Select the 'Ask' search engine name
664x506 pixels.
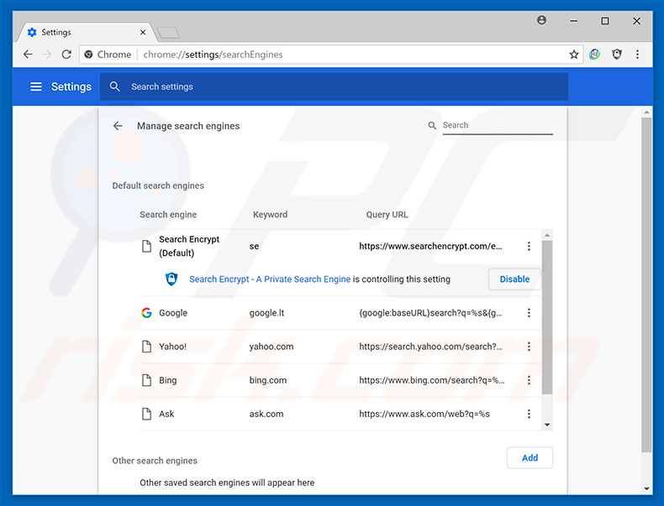coord(166,414)
